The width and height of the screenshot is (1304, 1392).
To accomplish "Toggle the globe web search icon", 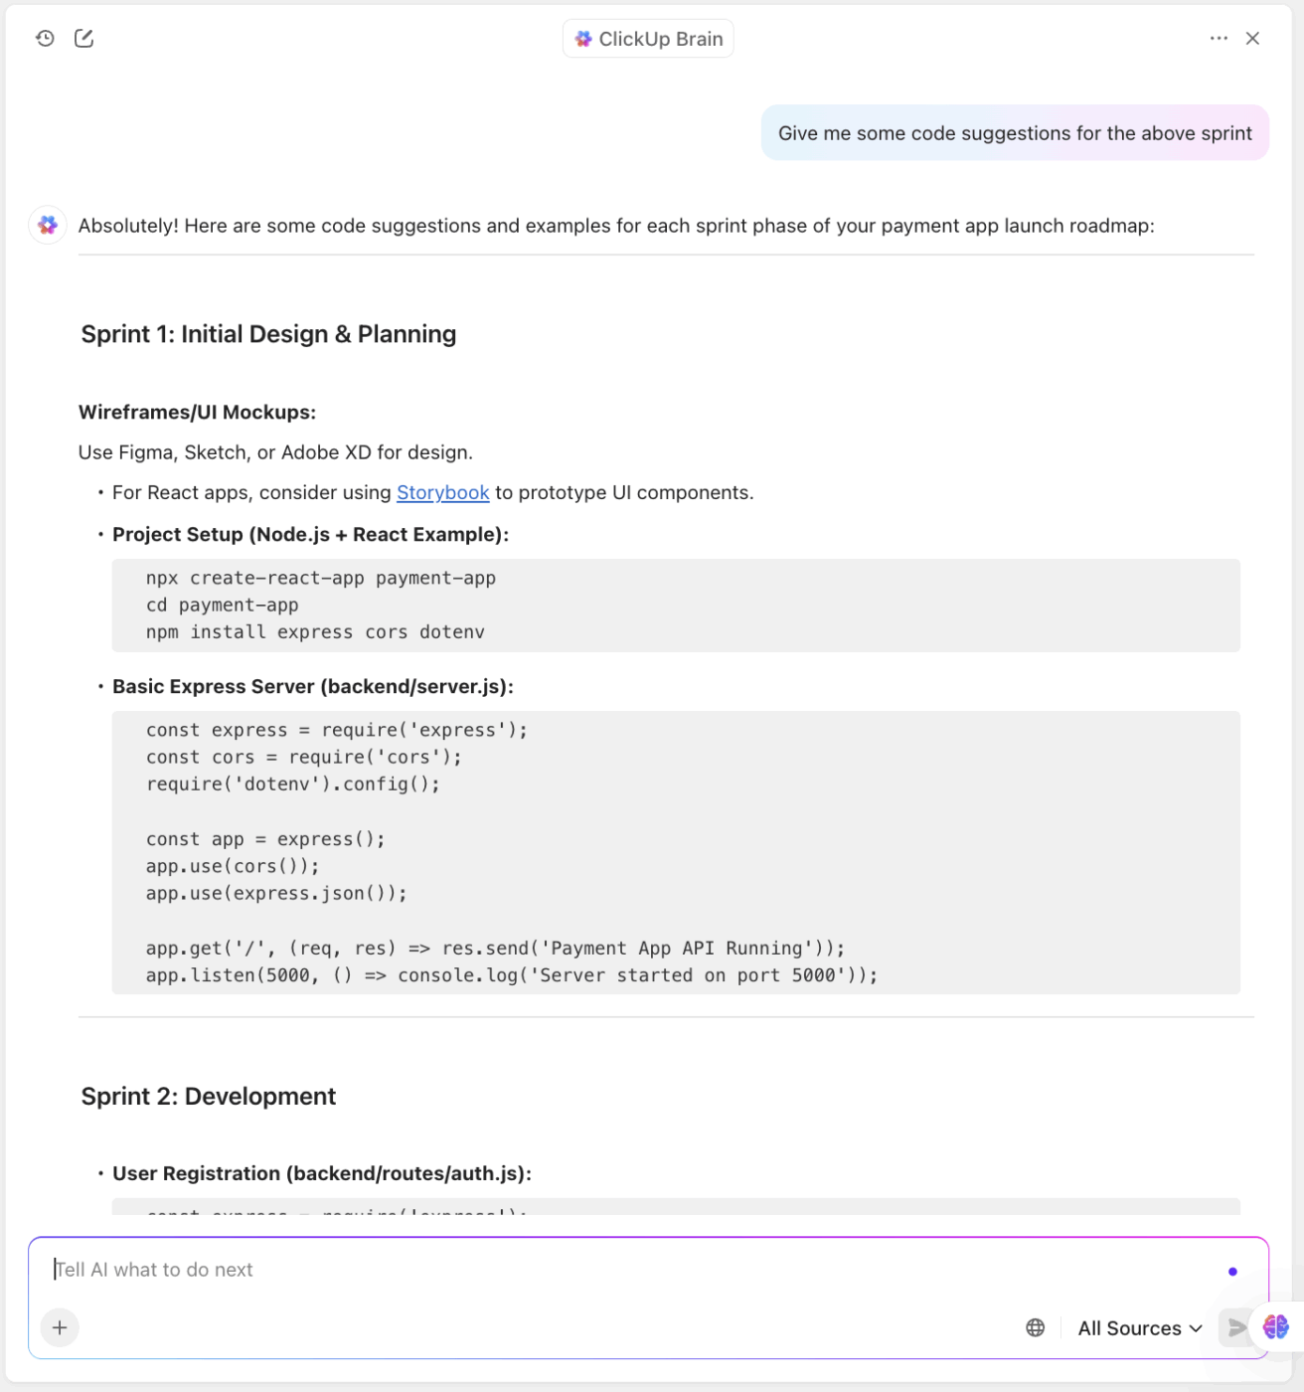I will click(x=1035, y=1327).
